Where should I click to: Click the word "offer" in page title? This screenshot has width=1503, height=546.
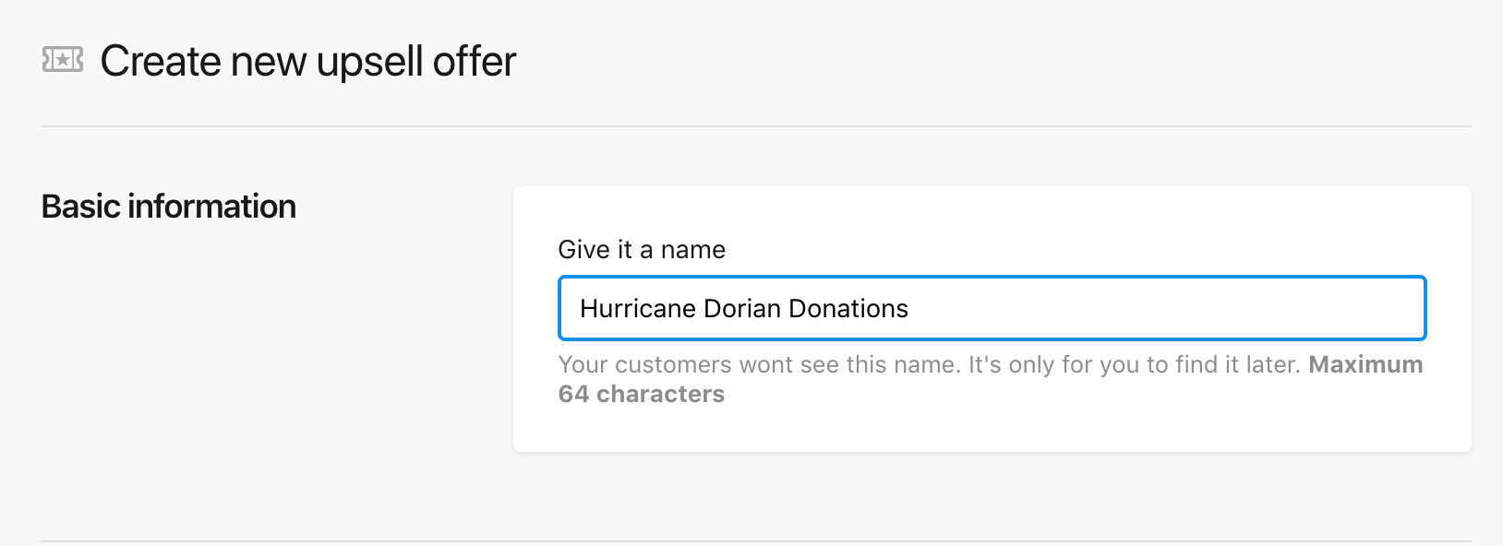[474, 62]
